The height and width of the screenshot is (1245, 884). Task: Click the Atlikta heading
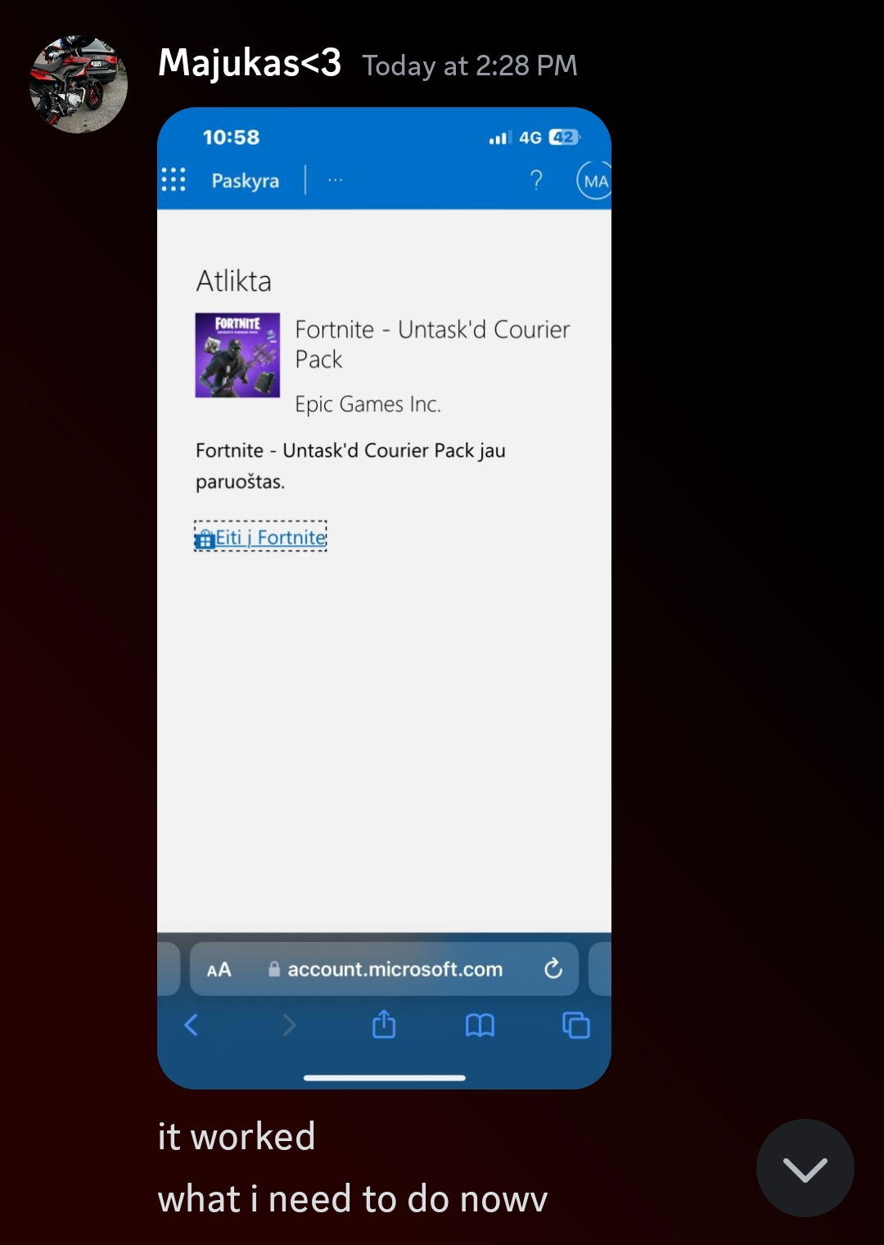(234, 281)
